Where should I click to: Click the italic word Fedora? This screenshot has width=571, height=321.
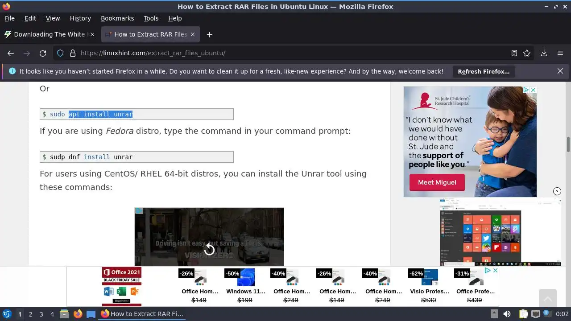[x=120, y=131]
